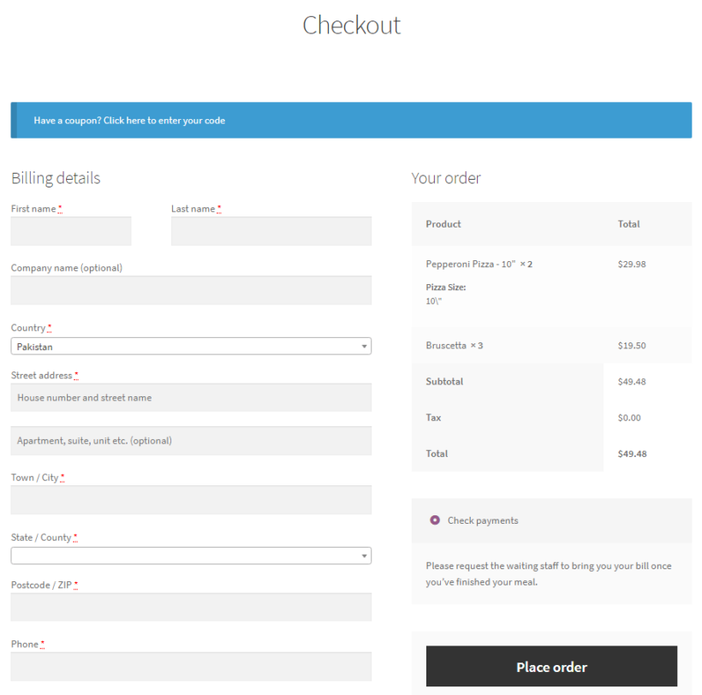Click the Your order section title
702x695 pixels.
click(x=446, y=178)
